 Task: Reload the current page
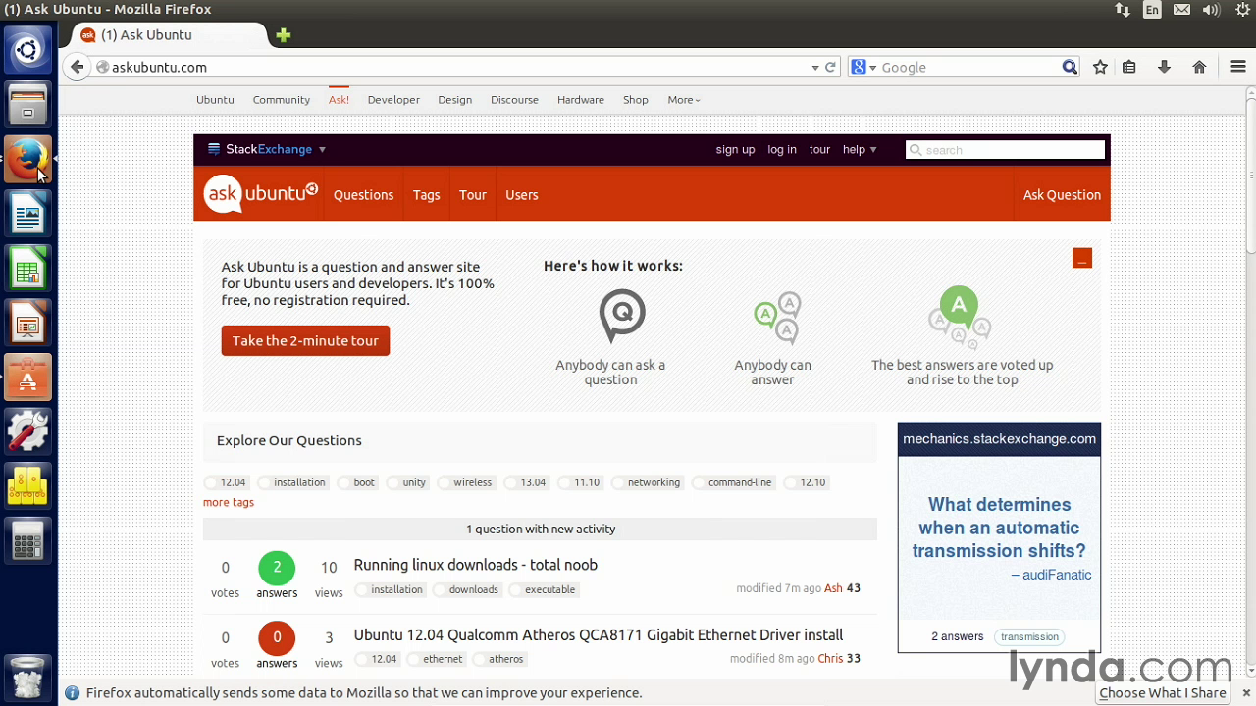[x=830, y=67]
